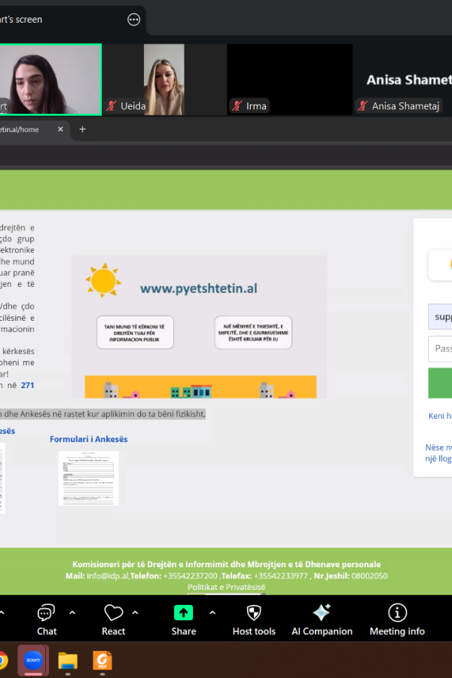This screenshot has width=452, height=678.
Task: Click the password input field
Action: (440, 349)
